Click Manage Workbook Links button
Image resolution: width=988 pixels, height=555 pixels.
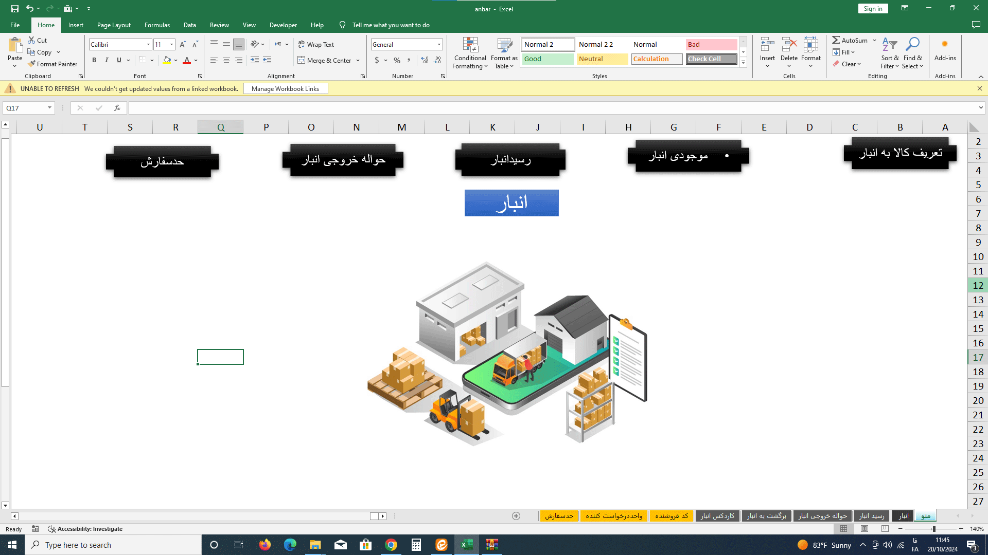(x=285, y=89)
